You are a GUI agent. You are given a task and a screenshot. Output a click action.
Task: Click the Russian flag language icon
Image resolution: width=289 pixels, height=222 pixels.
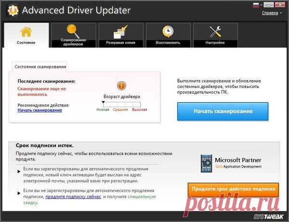click(256, 5)
